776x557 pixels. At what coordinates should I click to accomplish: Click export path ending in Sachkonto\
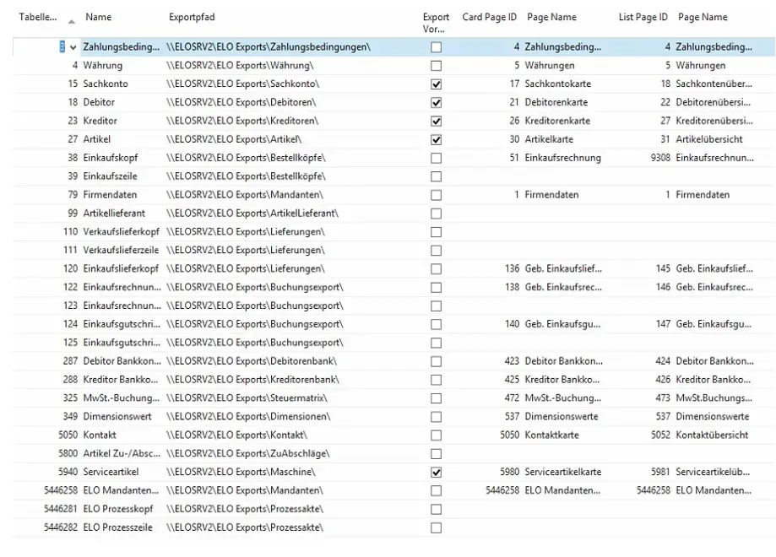243,84
